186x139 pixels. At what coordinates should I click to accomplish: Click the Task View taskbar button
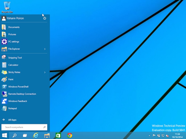tap(25, 135)
